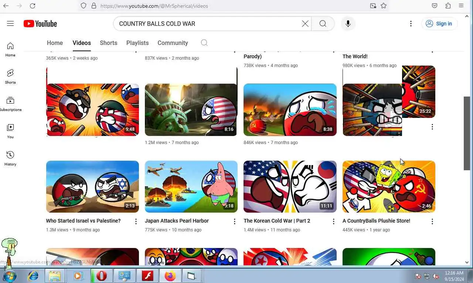
Task: Open Flash Player from the taskbar
Action: (147, 276)
